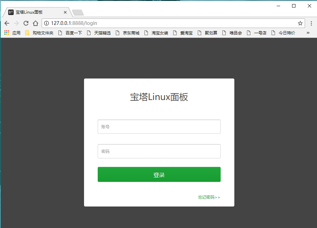This screenshot has width=317, height=228.
Task: Open the 爱淘宝 bookmark
Action: pyautogui.click(x=183, y=33)
